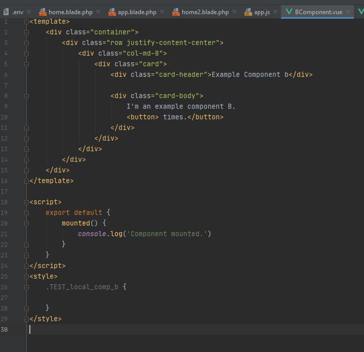Viewport: 364px width, 352px height.
Task: Fold the script block at line 18
Action: click(x=26, y=202)
